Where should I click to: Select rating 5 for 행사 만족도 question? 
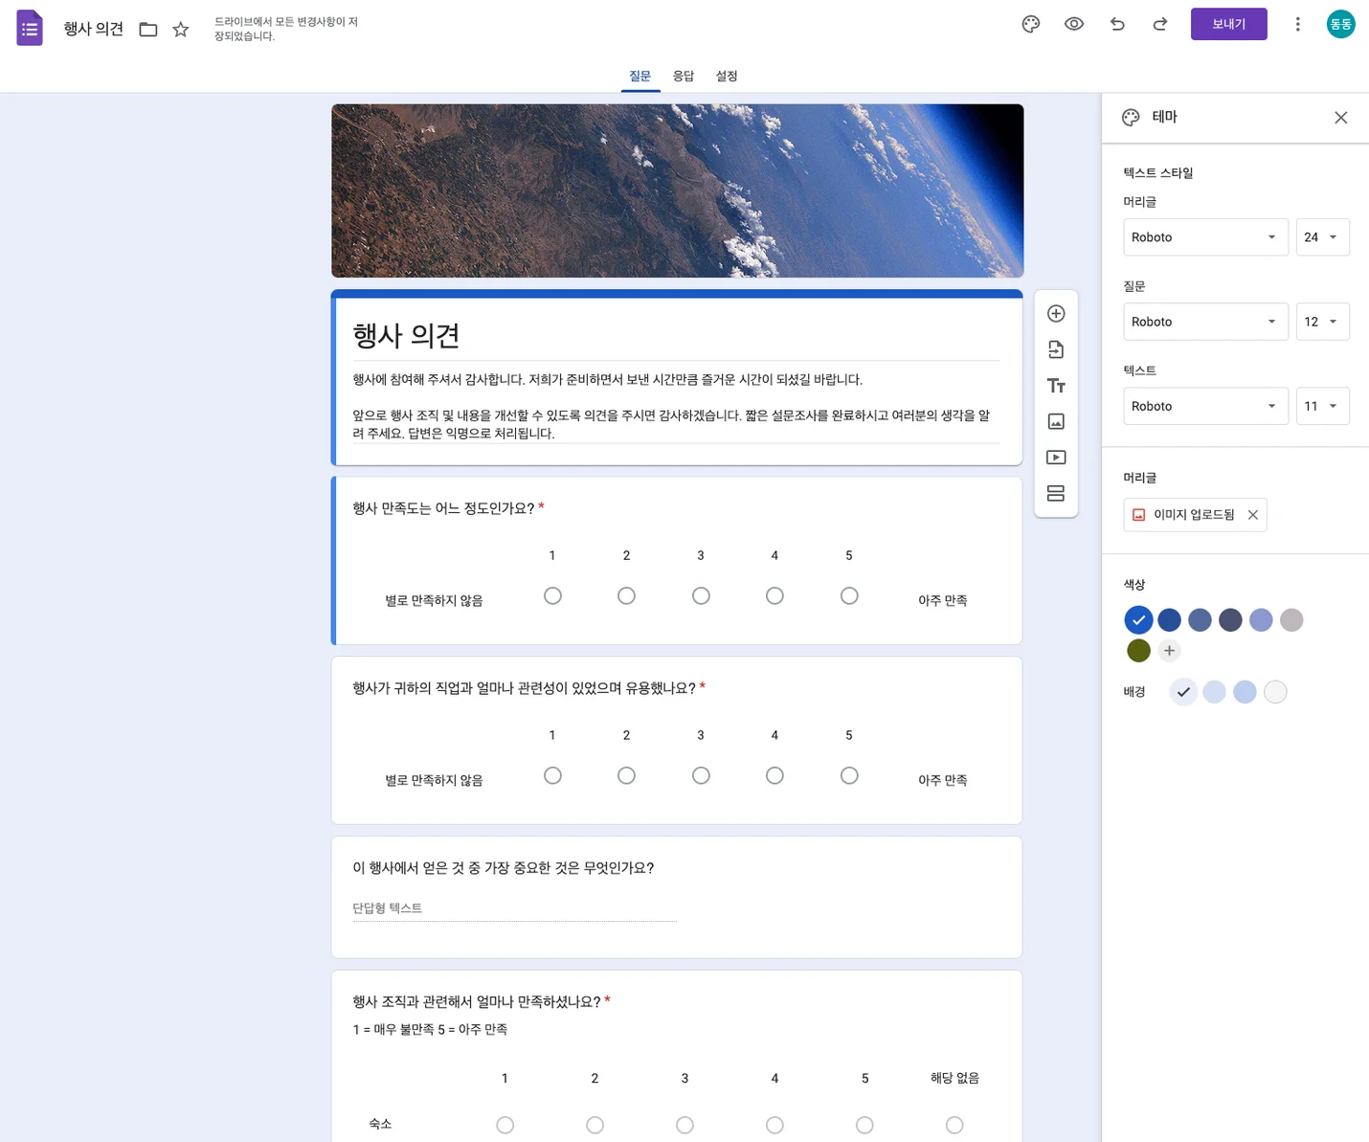pyautogui.click(x=849, y=595)
